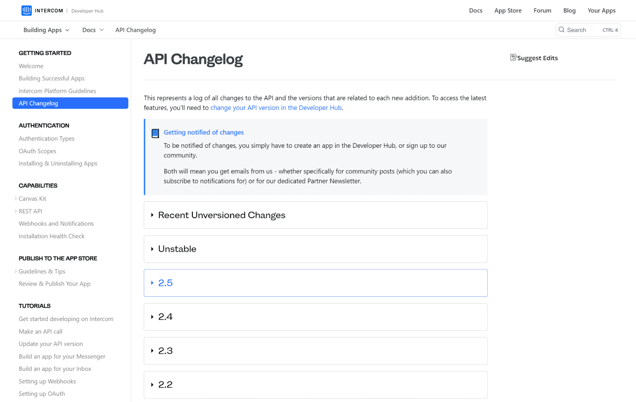The image size is (636, 402).
Task: Click the book icon in the notification callout
Action: tap(155, 133)
